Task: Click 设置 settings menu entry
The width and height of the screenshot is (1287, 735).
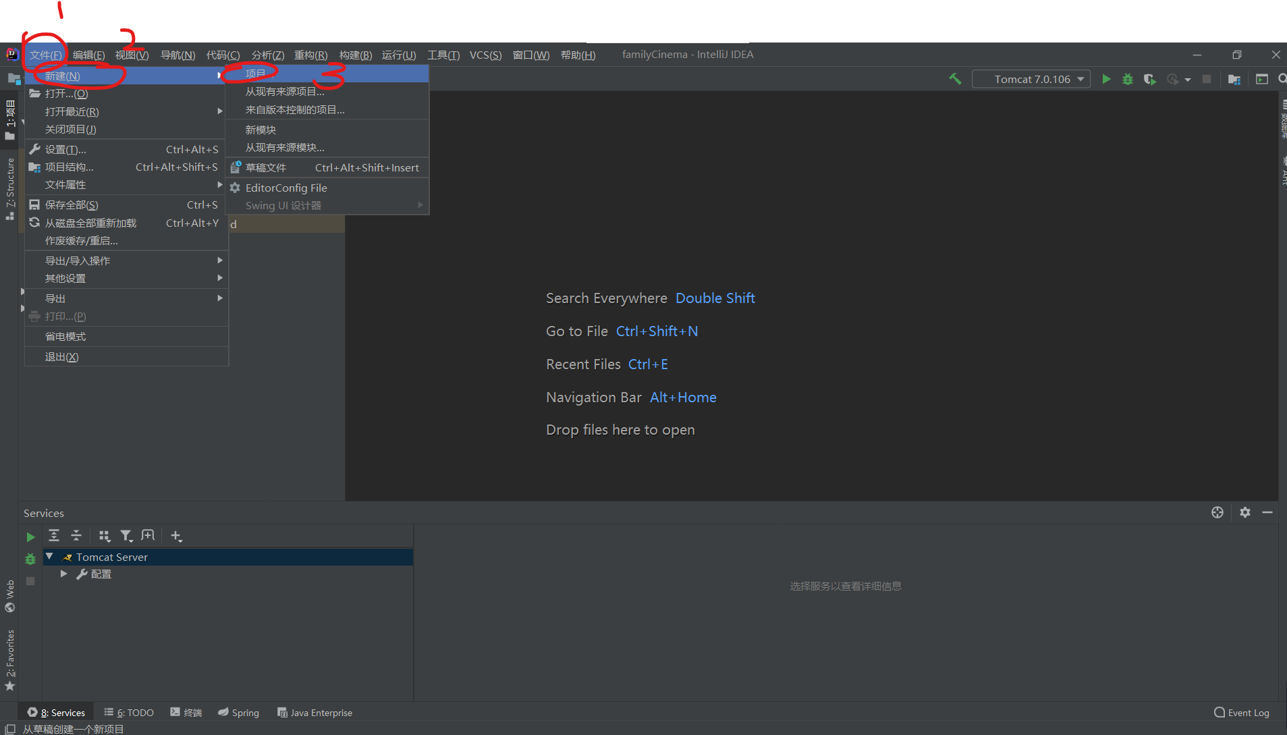Action: 127,149
